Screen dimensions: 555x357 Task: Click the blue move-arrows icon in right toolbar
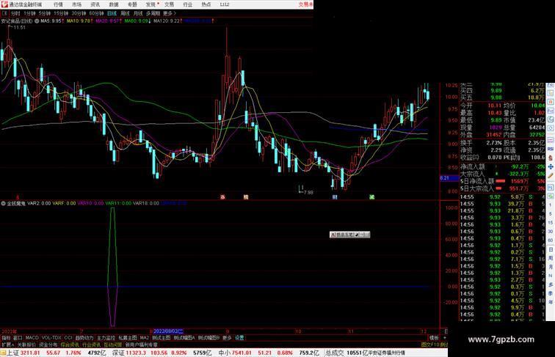(x=551, y=166)
